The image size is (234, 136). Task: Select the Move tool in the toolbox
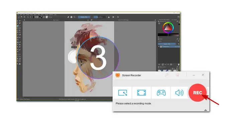[20, 37]
